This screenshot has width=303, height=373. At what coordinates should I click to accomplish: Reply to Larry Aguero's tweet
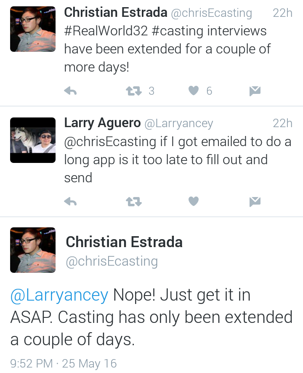click(x=70, y=202)
